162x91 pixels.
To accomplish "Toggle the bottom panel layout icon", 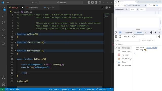I will click(x=92, y=3).
